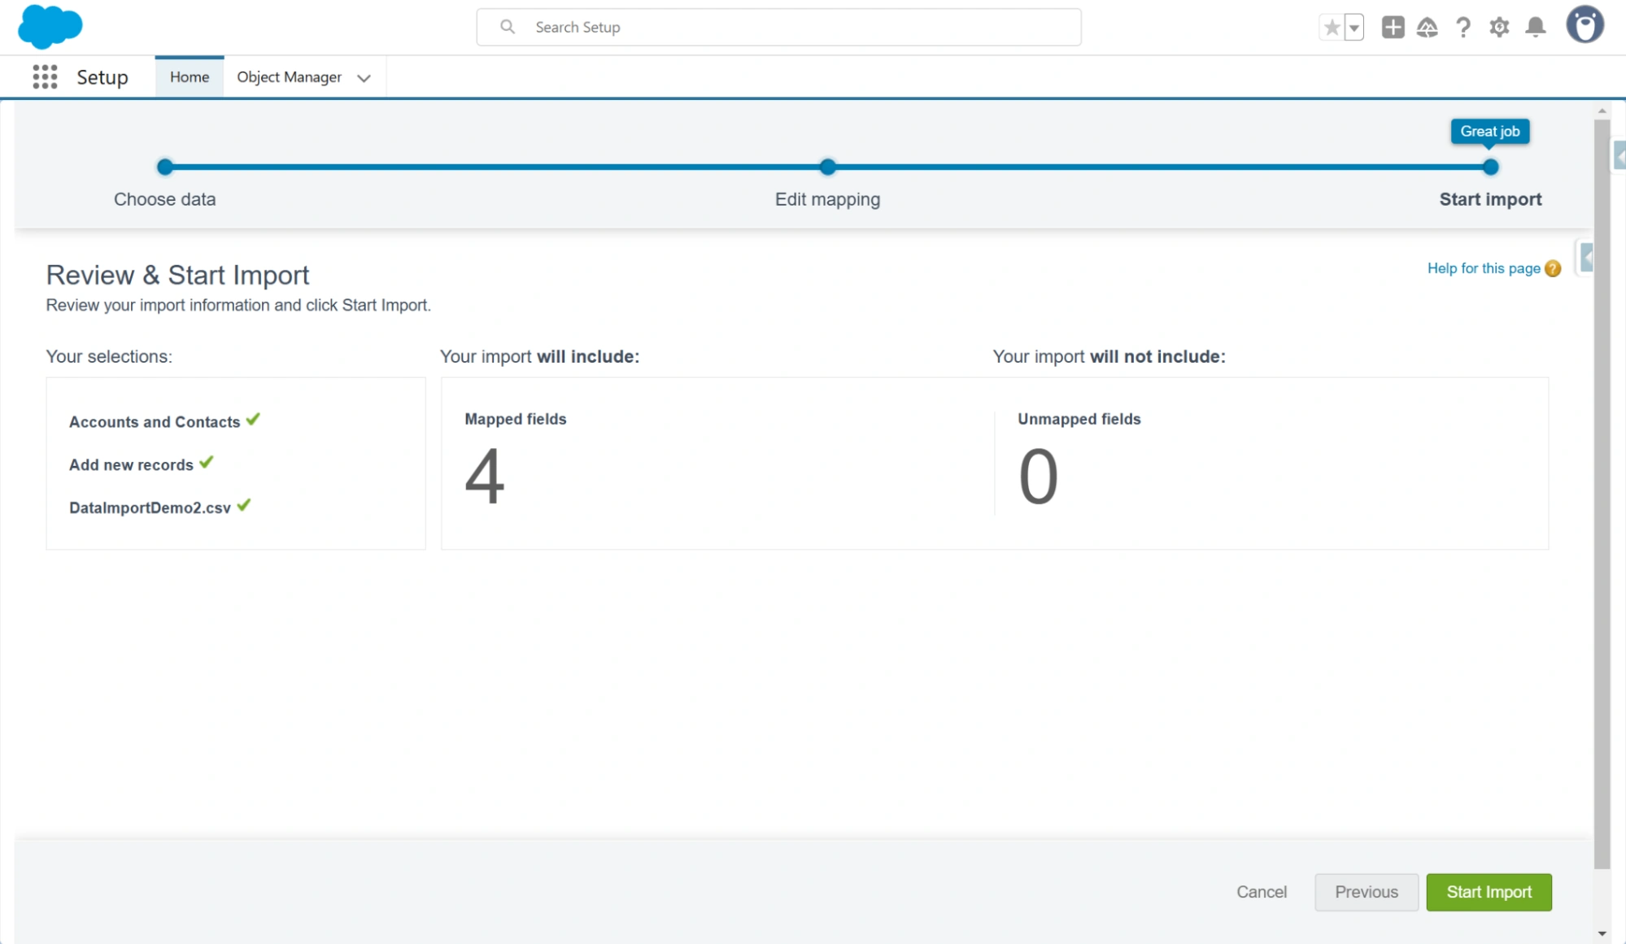
Task: Click the Trailhead guidance icon
Action: [1427, 28]
